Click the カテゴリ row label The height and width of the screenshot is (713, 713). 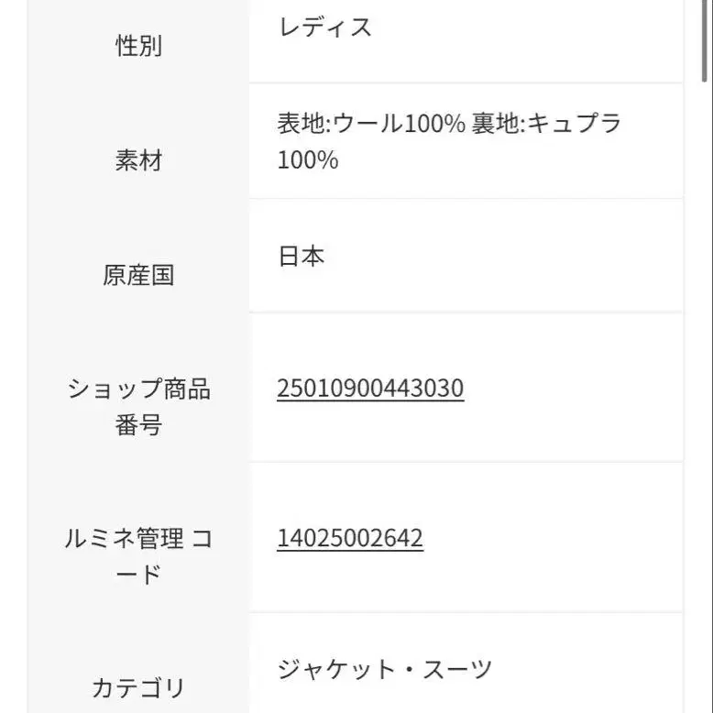138,687
